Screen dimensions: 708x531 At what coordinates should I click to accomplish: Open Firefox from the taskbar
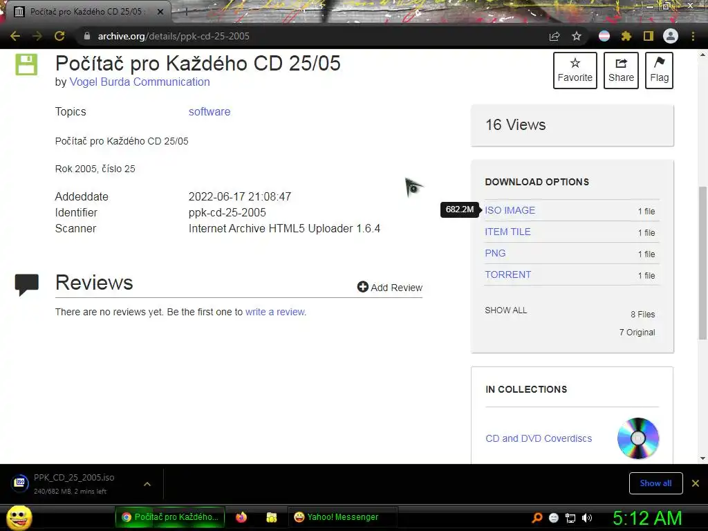click(241, 517)
